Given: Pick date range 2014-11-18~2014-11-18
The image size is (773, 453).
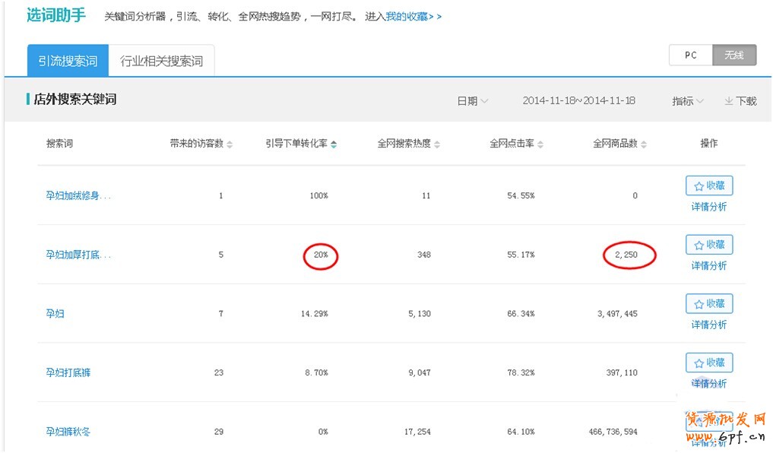Looking at the screenshot, I should pyautogui.click(x=578, y=101).
